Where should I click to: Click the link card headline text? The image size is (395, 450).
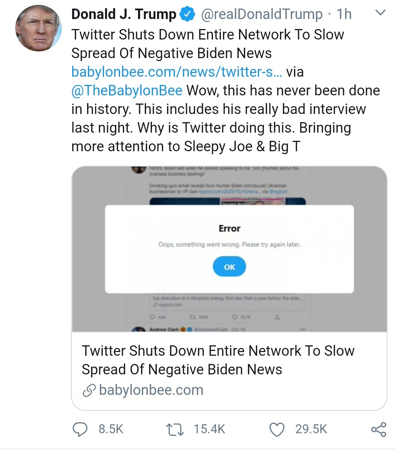(218, 360)
